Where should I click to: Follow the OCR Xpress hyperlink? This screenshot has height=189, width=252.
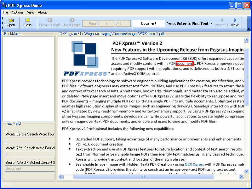point(194,164)
